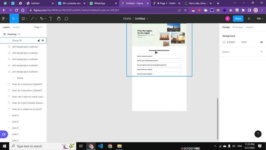Select the Frame tool
The height and width of the screenshot is (150, 266).
point(23,18)
